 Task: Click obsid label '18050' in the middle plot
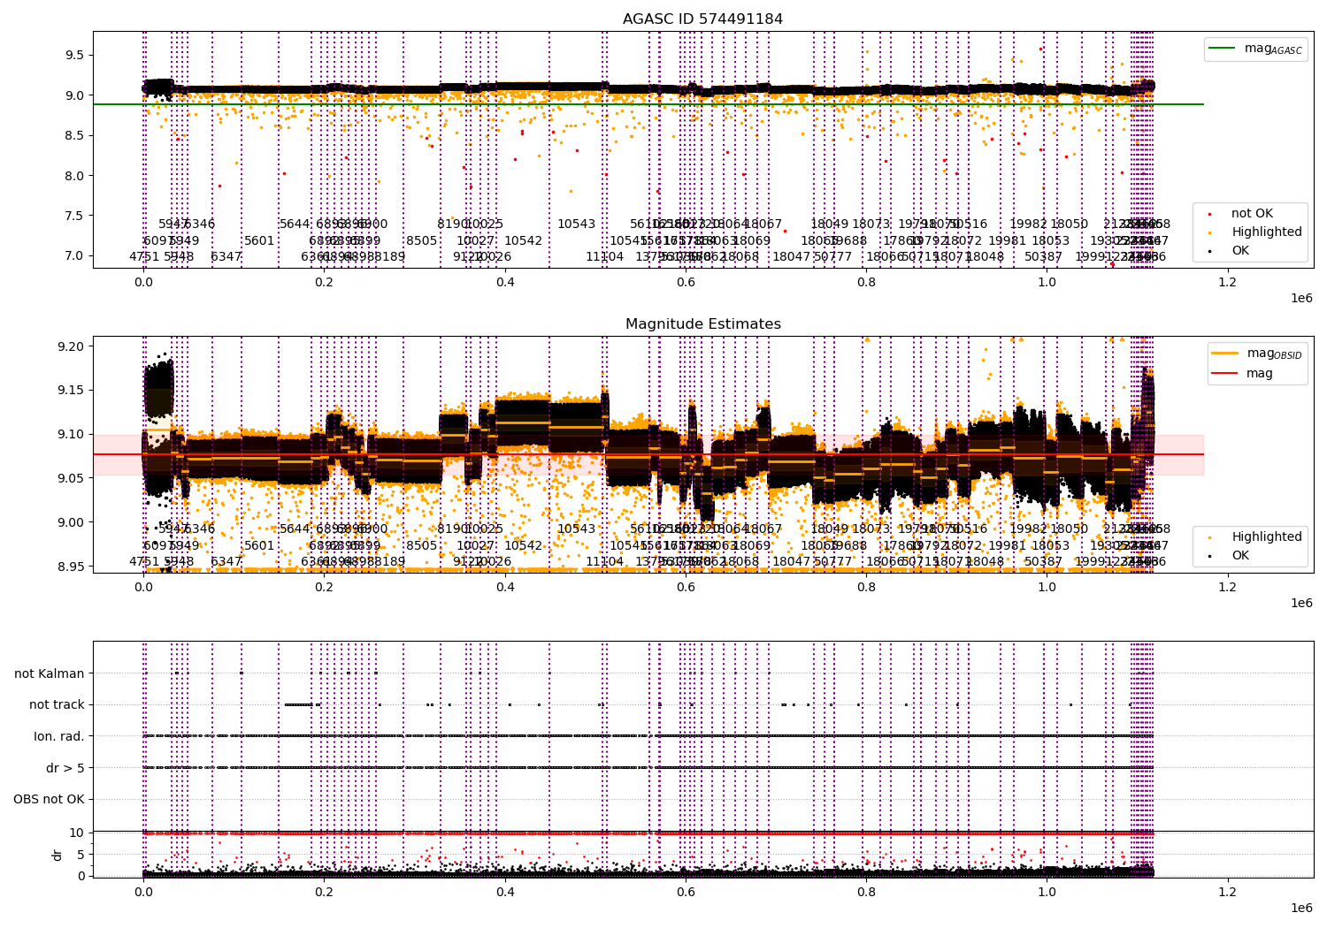1069,529
